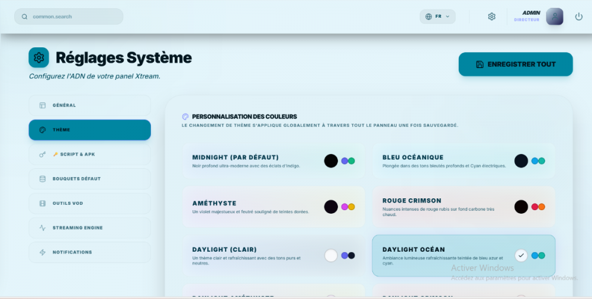Select the Daylight Océan checked radio circle
The width and height of the screenshot is (592, 299).
coord(521,255)
